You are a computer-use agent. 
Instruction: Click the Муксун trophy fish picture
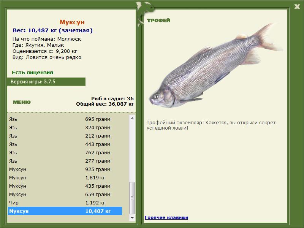click(x=215, y=66)
